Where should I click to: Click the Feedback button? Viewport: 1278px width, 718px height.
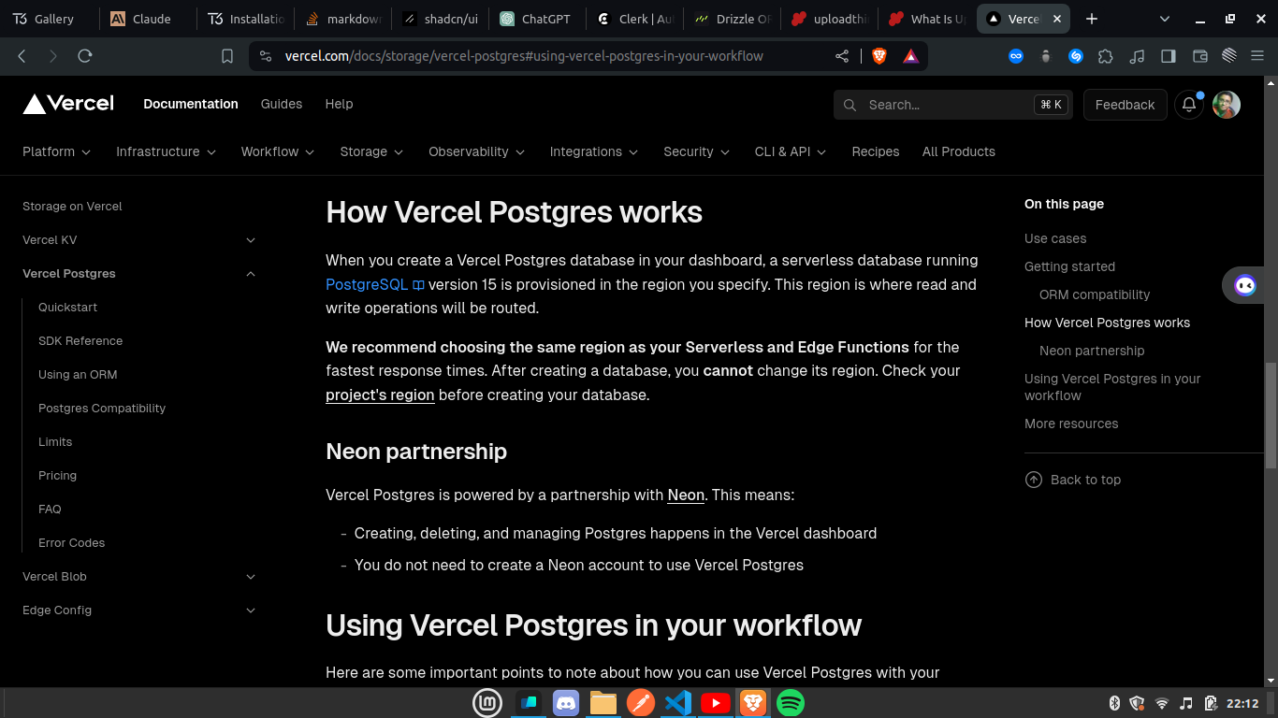(1125, 105)
